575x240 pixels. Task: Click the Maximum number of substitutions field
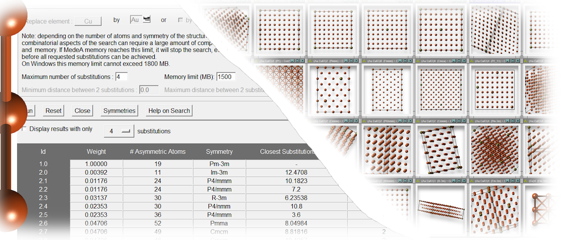121,77
